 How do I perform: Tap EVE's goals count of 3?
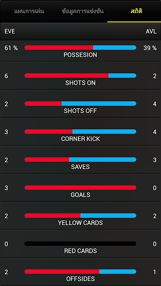[6, 188]
